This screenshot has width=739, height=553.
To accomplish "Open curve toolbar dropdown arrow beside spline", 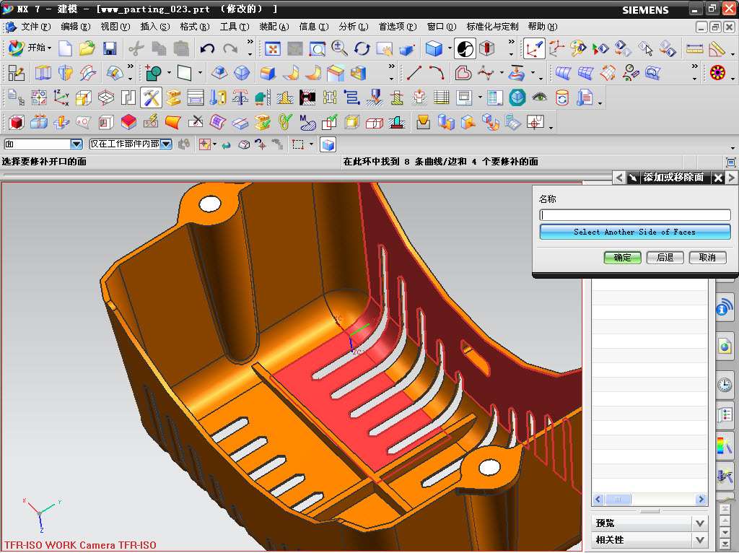I will pos(502,73).
